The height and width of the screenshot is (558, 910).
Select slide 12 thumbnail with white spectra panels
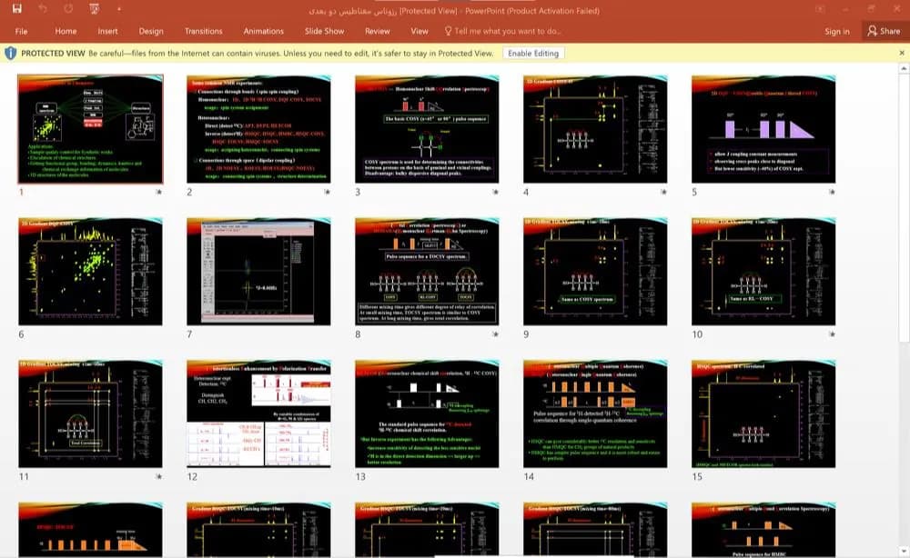pos(258,414)
